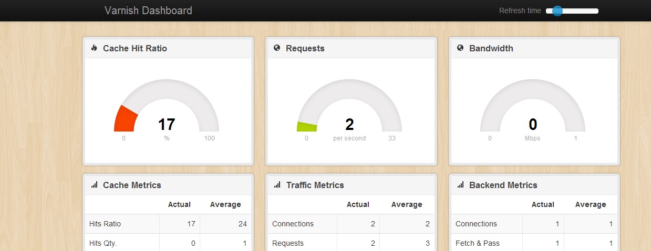
Task: Click the Actual column header in Backend Metrics
Action: tap(543, 204)
